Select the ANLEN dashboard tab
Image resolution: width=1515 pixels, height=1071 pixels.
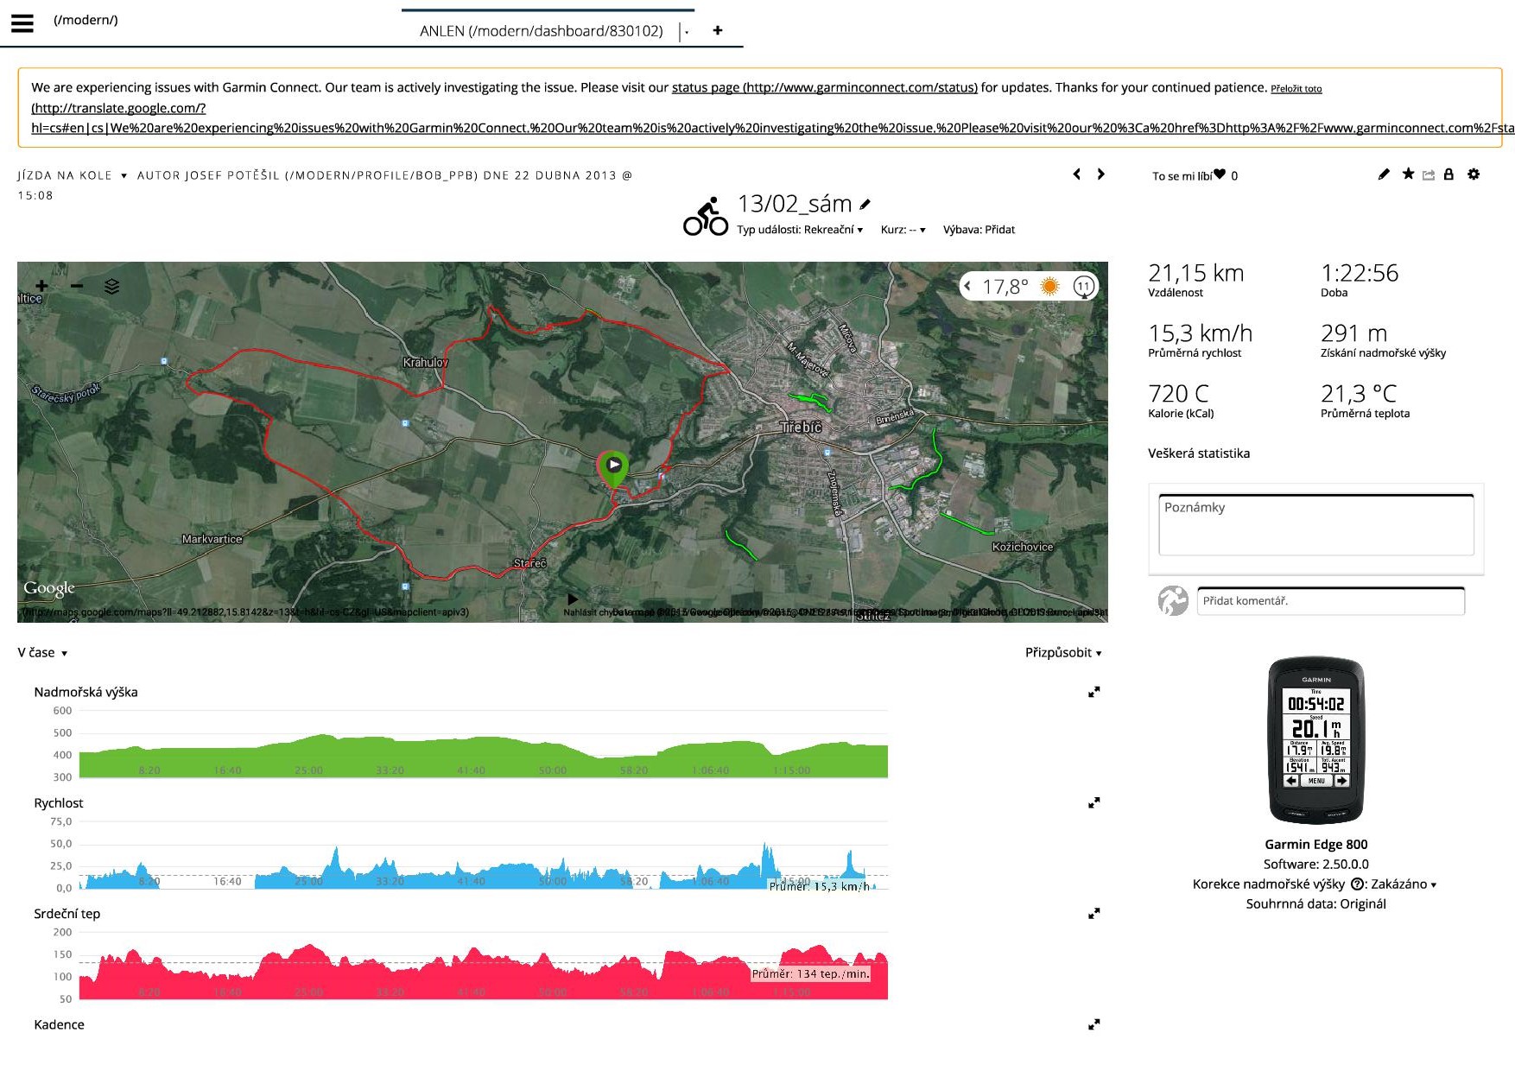click(541, 31)
